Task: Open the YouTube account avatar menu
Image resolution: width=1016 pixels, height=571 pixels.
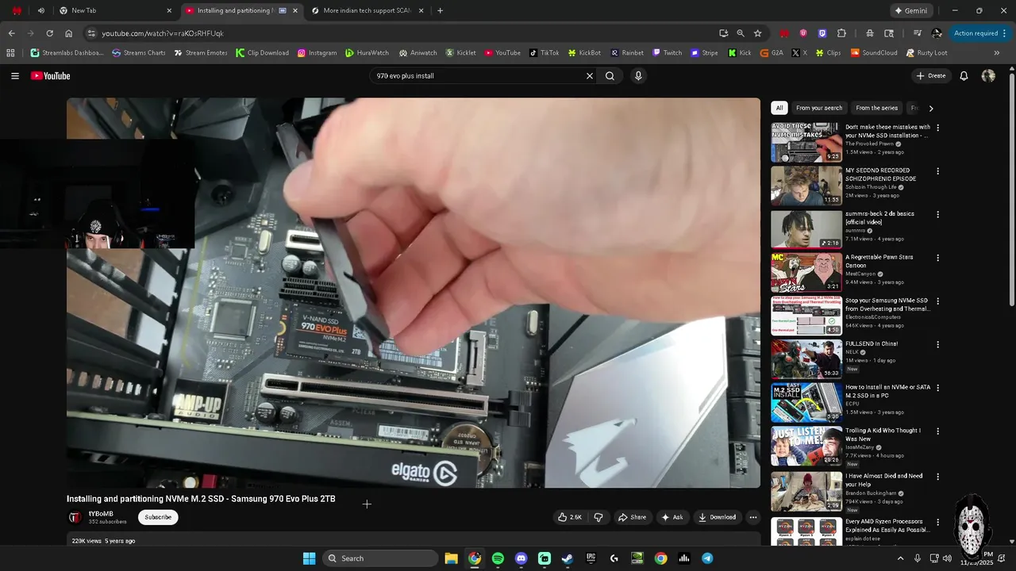Action: (988, 76)
